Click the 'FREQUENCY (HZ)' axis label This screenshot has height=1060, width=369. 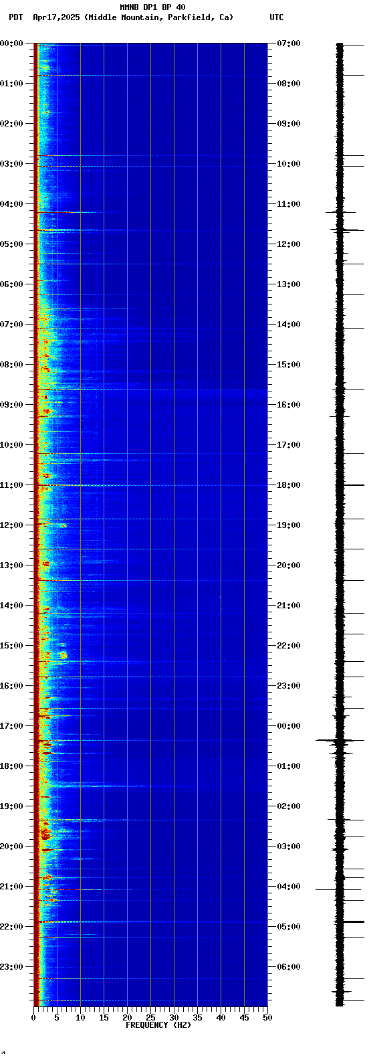158,1025
